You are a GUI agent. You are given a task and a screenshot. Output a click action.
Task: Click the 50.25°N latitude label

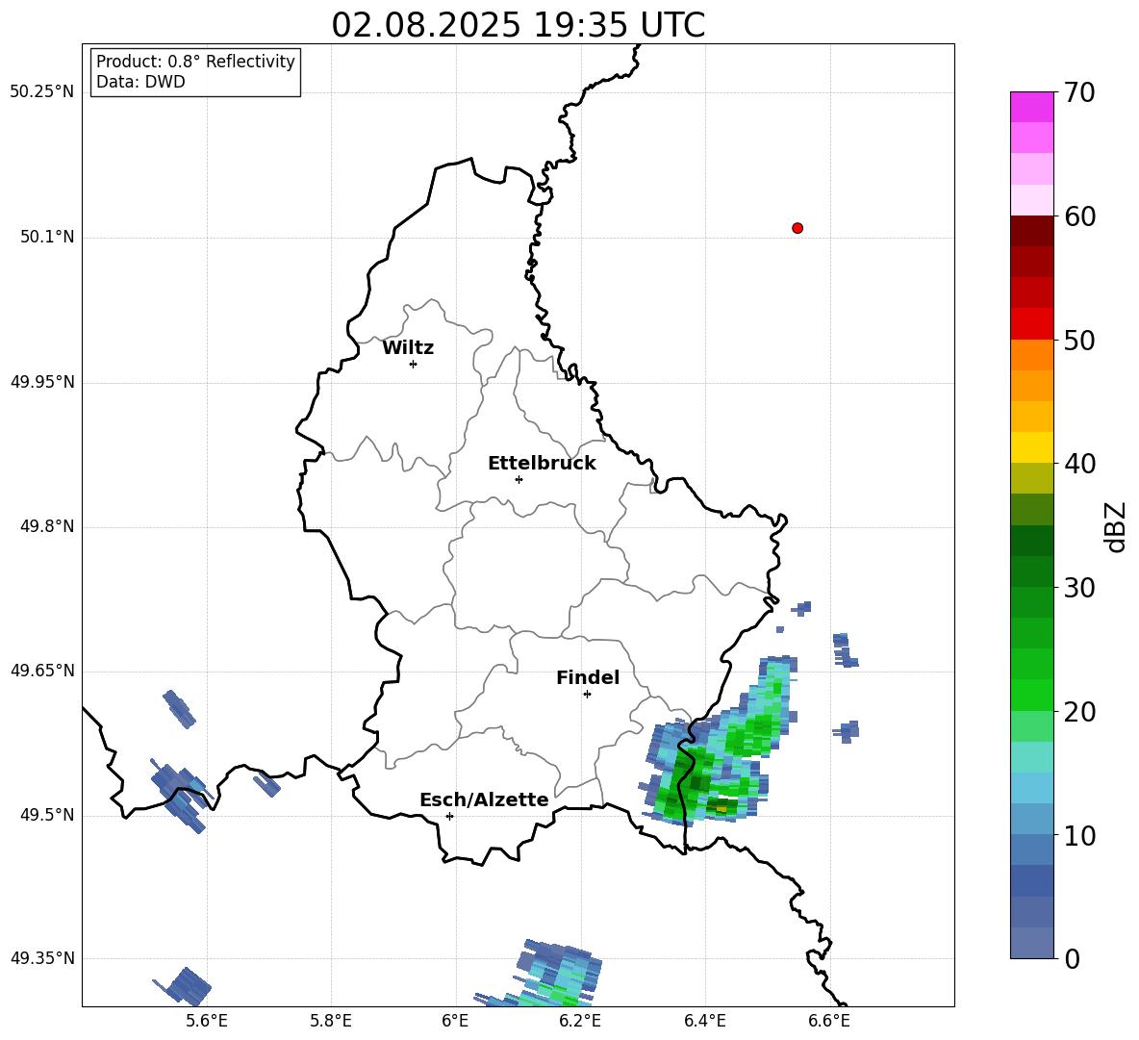click(x=42, y=92)
